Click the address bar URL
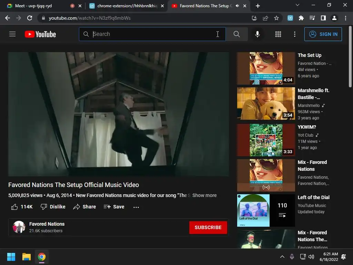 point(90,18)
